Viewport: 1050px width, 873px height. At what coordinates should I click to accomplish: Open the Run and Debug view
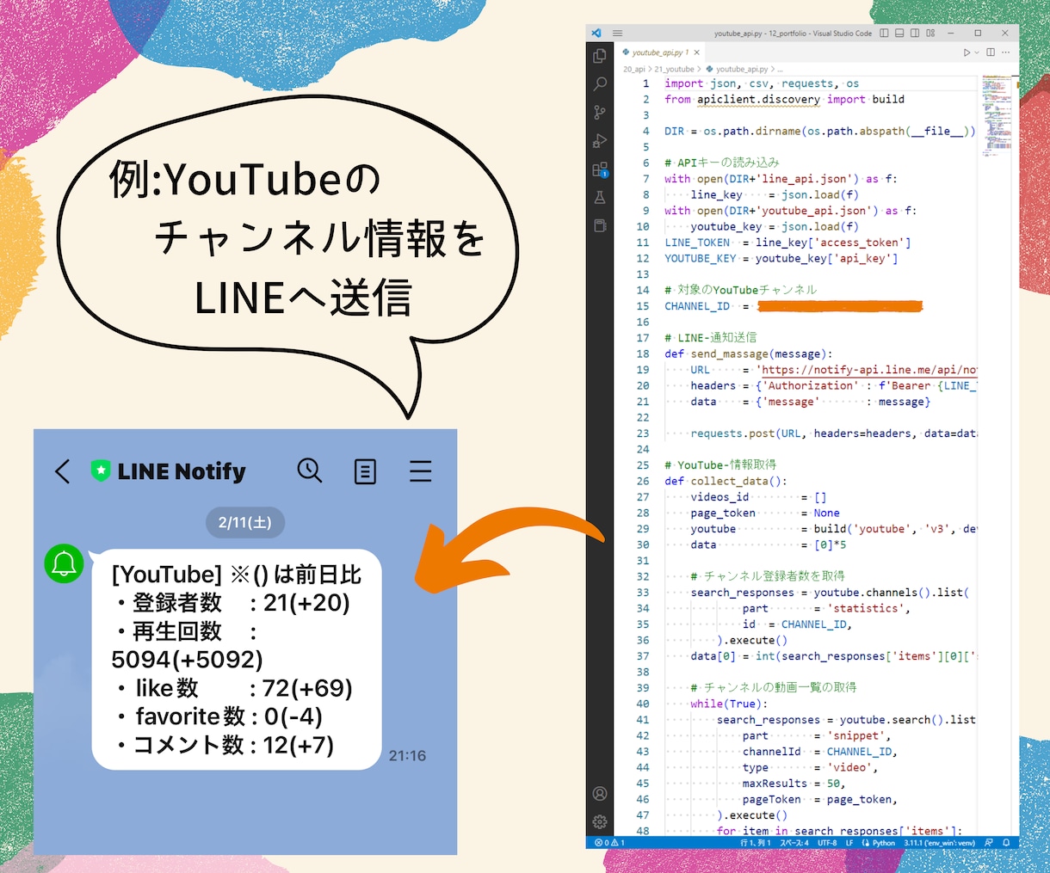[x=600, y=141]
